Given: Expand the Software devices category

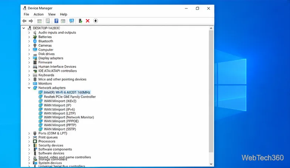Looking at the screenshot, I should 29,153.
